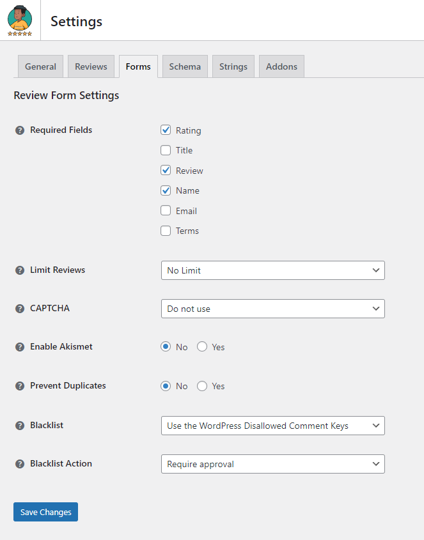Switch to the Addons tab

[x=281, y=66]
